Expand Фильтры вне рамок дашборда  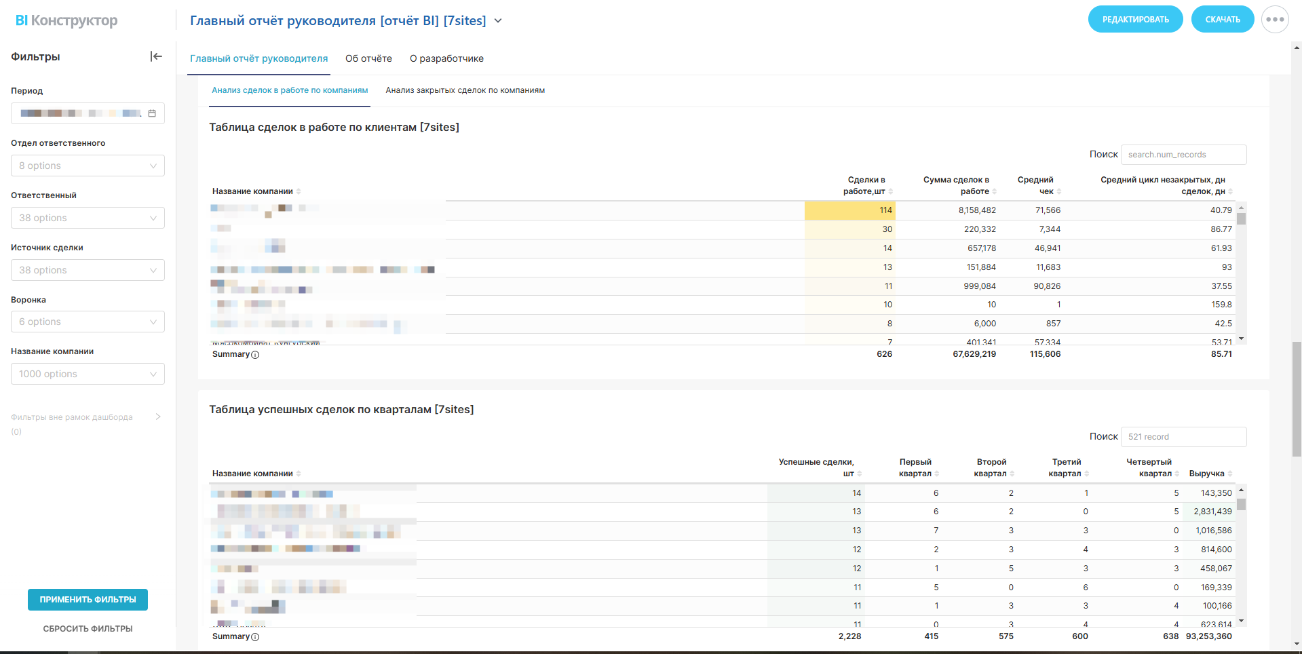(x=158, y=417)
